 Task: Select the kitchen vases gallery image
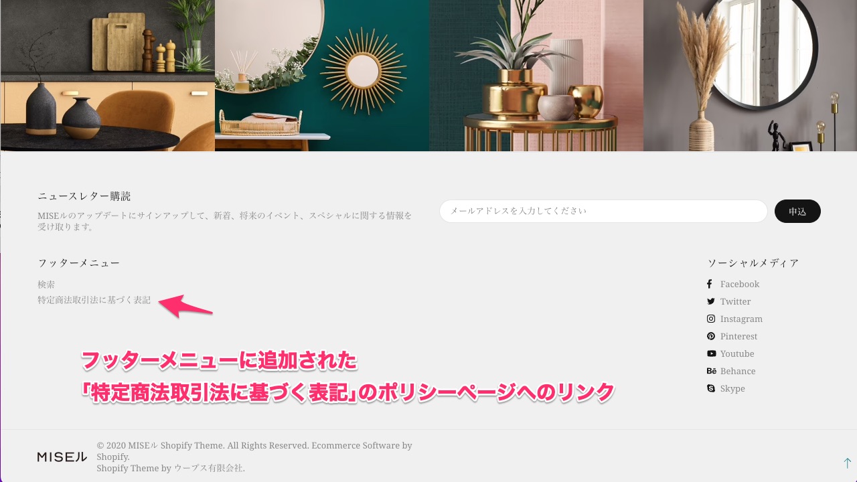(107, 76)
